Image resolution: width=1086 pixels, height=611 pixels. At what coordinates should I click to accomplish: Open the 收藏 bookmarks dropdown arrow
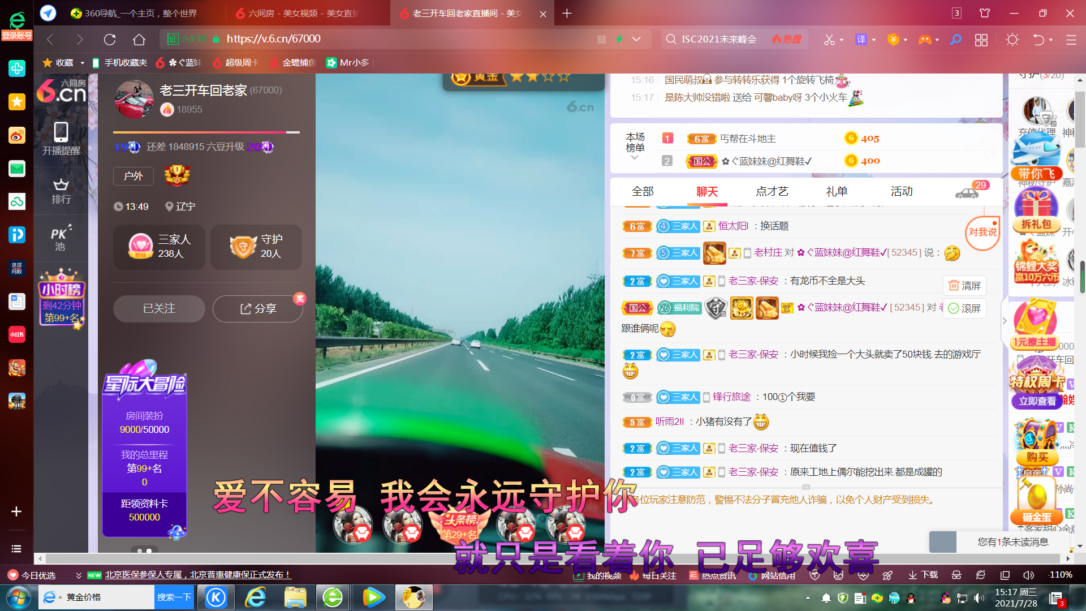point(83,63)
